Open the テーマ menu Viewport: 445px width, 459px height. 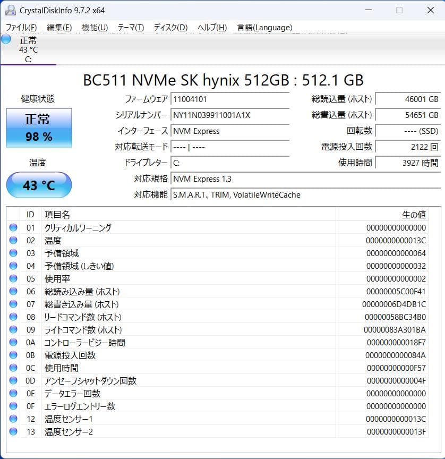click(130, 27)
